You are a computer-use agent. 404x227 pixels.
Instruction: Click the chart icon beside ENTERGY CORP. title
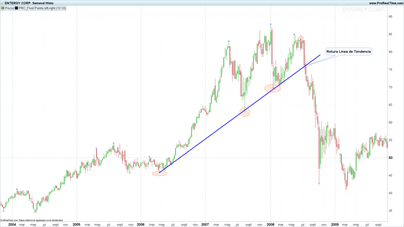coord(2,3)
